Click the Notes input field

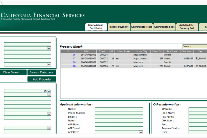click(119, 120)
